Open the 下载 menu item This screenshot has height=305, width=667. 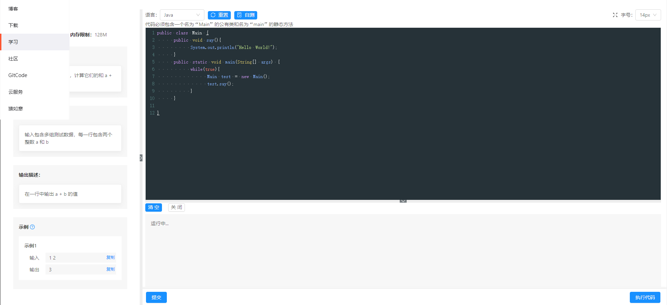(x=35, y=25)
